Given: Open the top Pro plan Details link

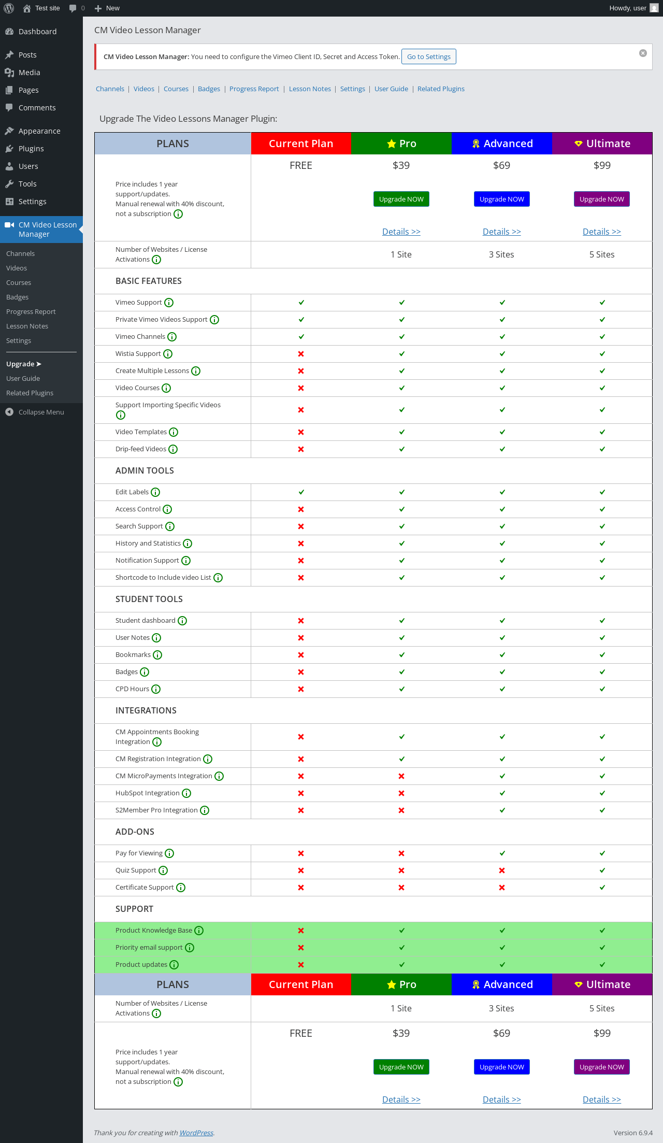Looking at the screenshot, I should point(401,232).
